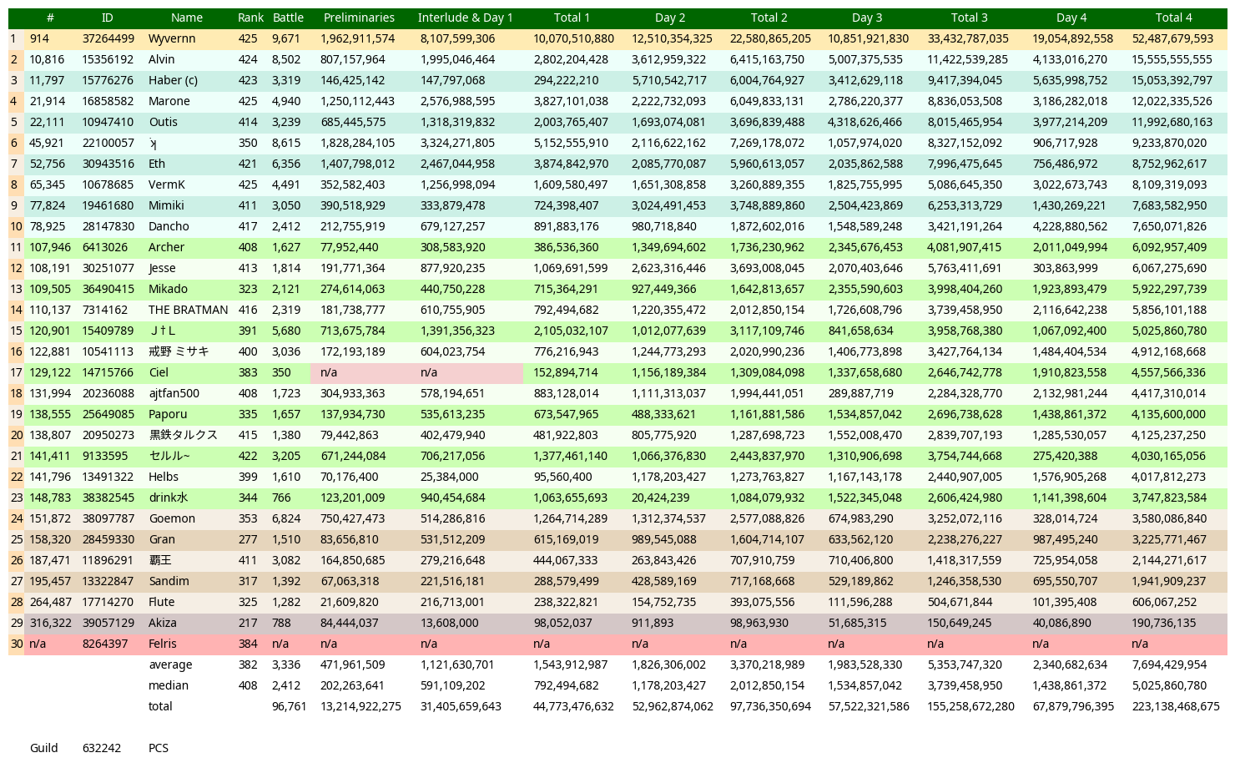Click Alvin's Total 4 value '15,555,555,555'
The height and width of the screenshot is (768, 1235).
coord(1172,59)
